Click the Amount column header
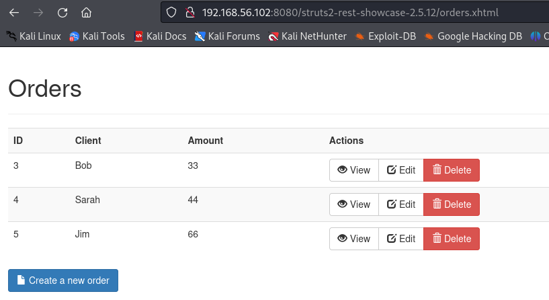This screenshot has height=300, width=549. tap(206, 141)
